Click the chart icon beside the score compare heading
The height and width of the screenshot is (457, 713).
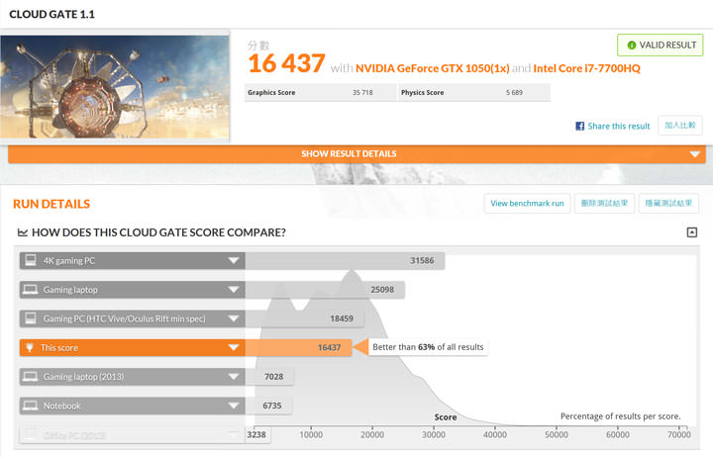[23, 233]
